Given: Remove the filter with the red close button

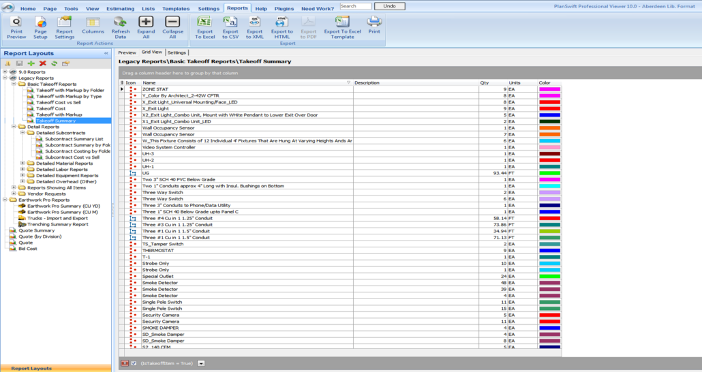Looking at the screenshot, I should pos(125,363).
